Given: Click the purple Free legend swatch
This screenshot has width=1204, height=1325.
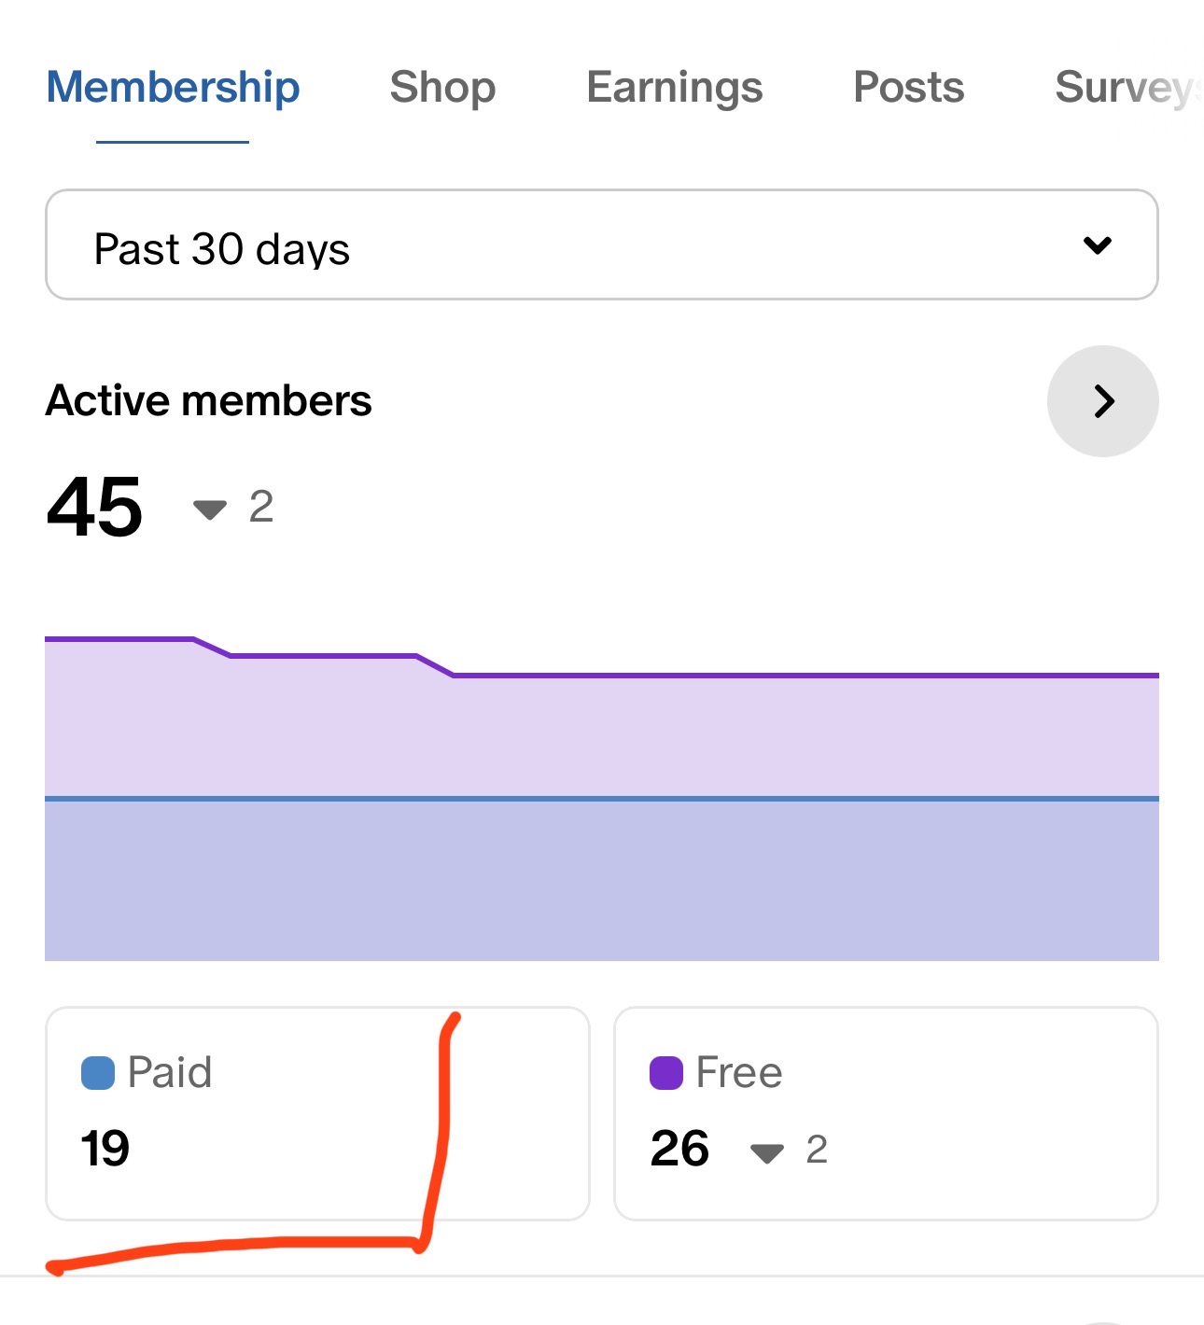Looking at the screenshot, I should tap(666, 1073).
